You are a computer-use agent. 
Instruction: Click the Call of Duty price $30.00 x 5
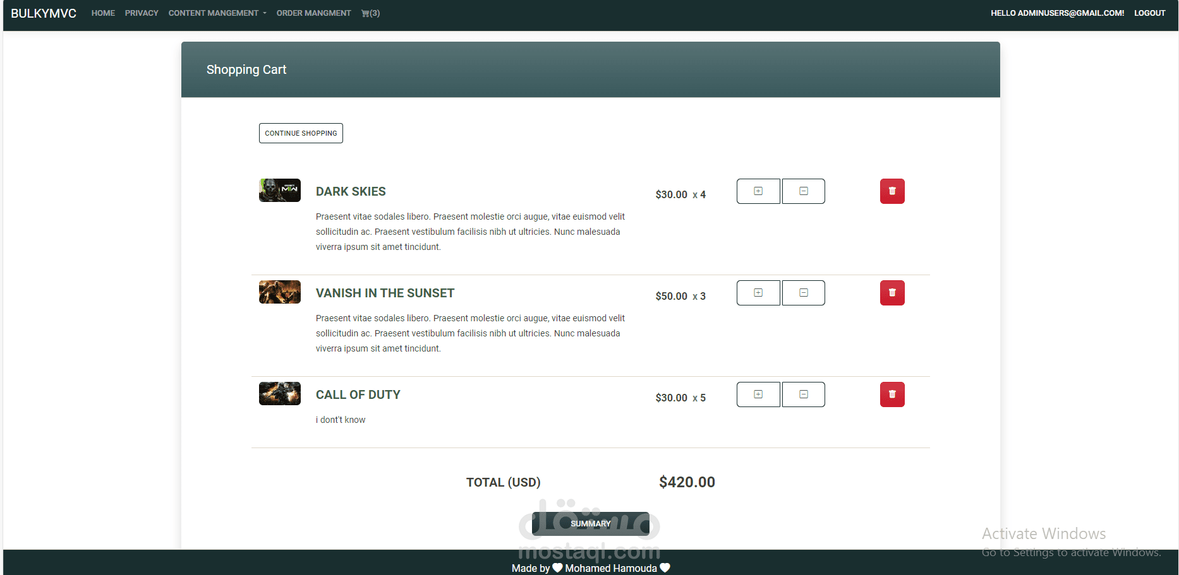point(680,398)
